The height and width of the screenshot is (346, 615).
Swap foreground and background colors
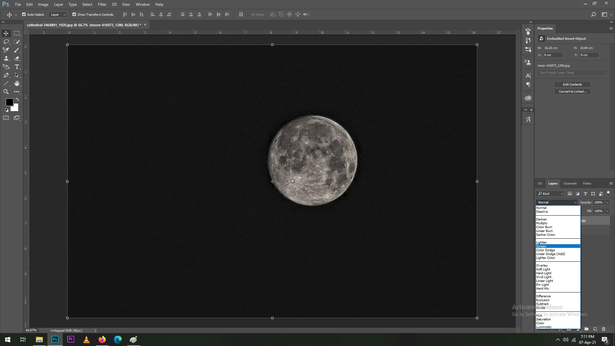[17, 100]
